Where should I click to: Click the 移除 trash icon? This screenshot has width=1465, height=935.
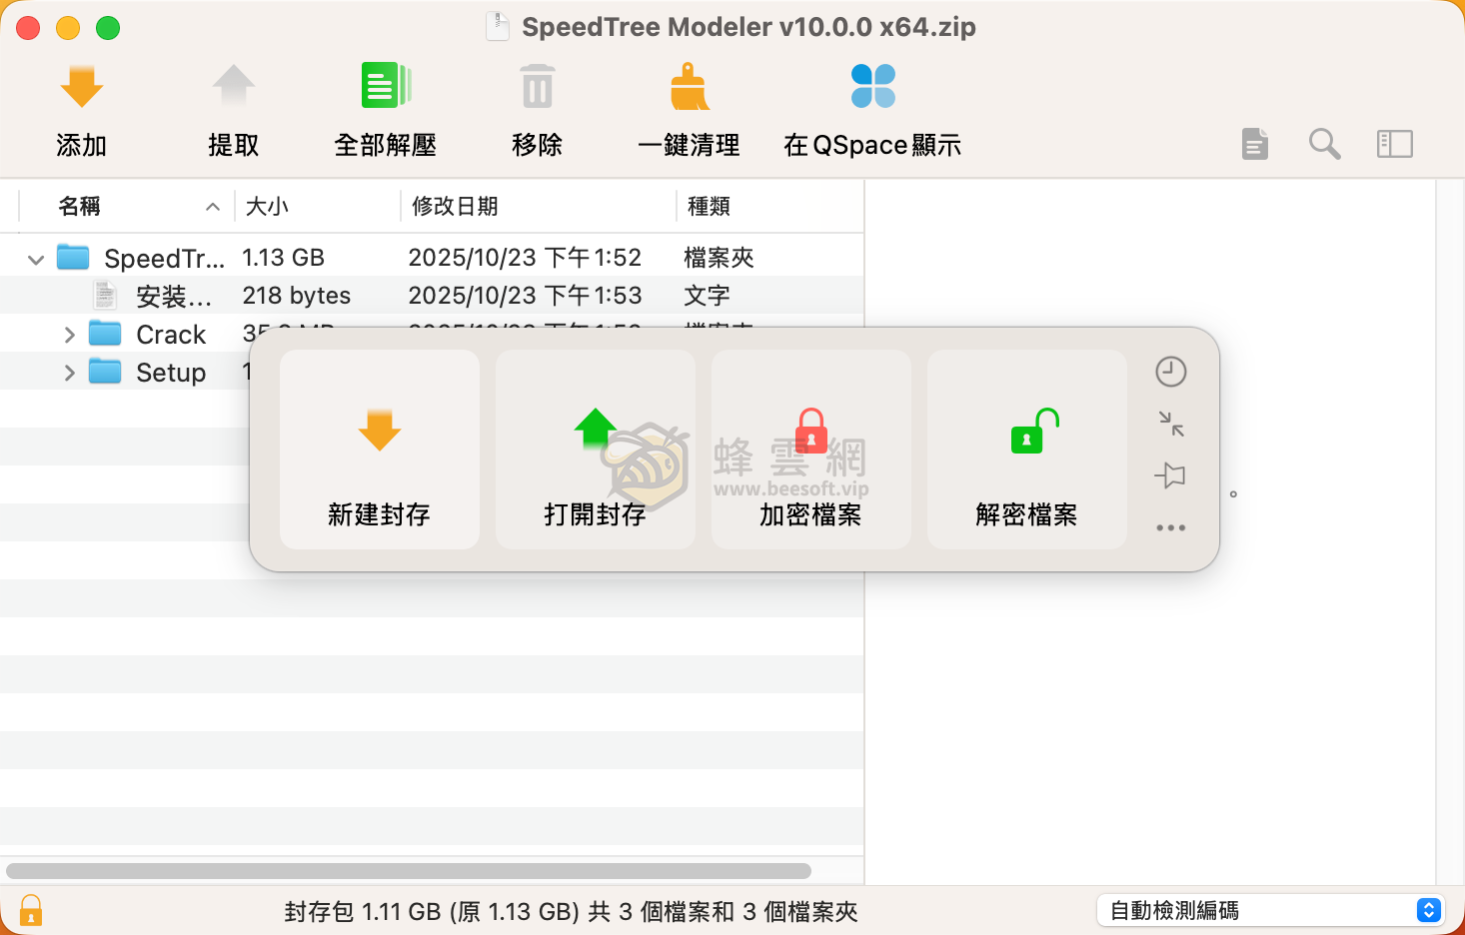tap(538, 87)
